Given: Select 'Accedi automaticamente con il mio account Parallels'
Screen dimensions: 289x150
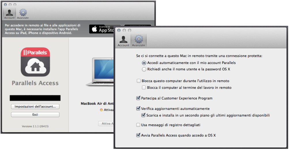Looking at the screenshot, I should pyautogui.click(x=144, y=63).
